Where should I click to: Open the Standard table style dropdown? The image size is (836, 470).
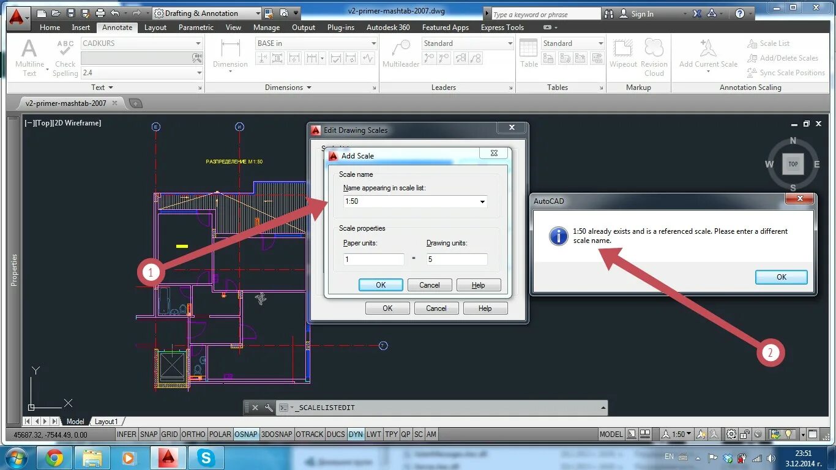coord(600,43)
